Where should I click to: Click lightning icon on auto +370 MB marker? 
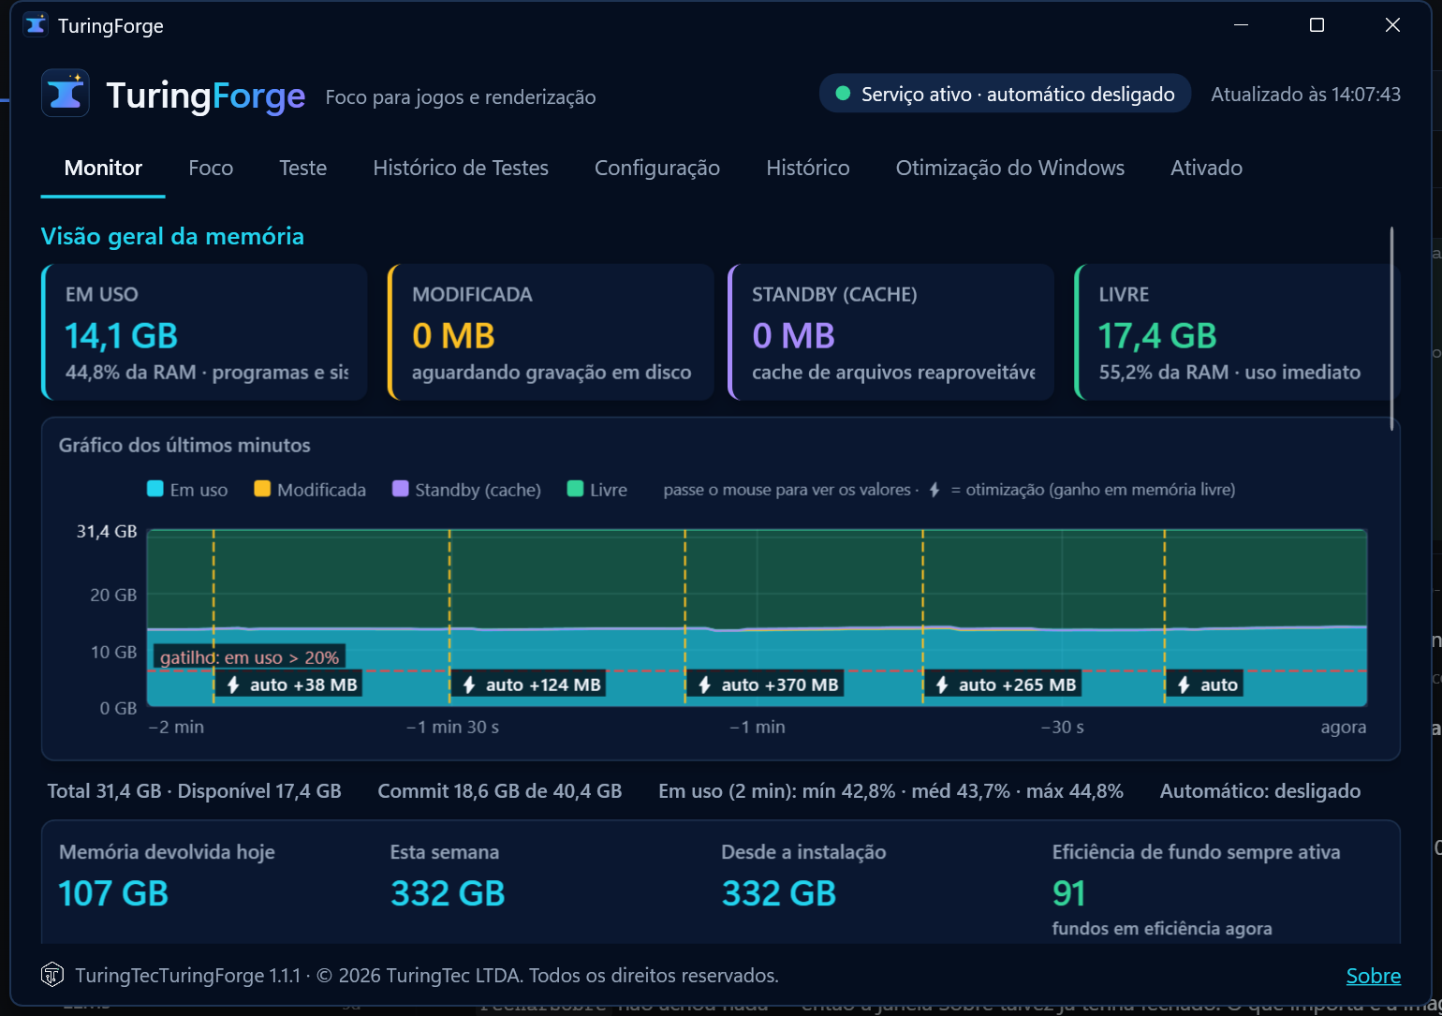point(705,685)
